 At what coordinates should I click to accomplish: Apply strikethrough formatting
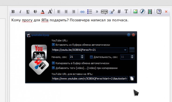tap(35, 12)
